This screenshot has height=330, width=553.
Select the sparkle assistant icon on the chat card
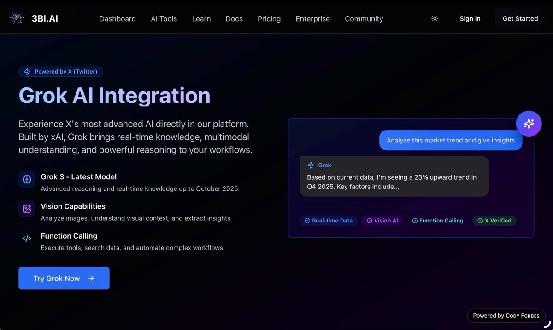(x=529, y=123)
